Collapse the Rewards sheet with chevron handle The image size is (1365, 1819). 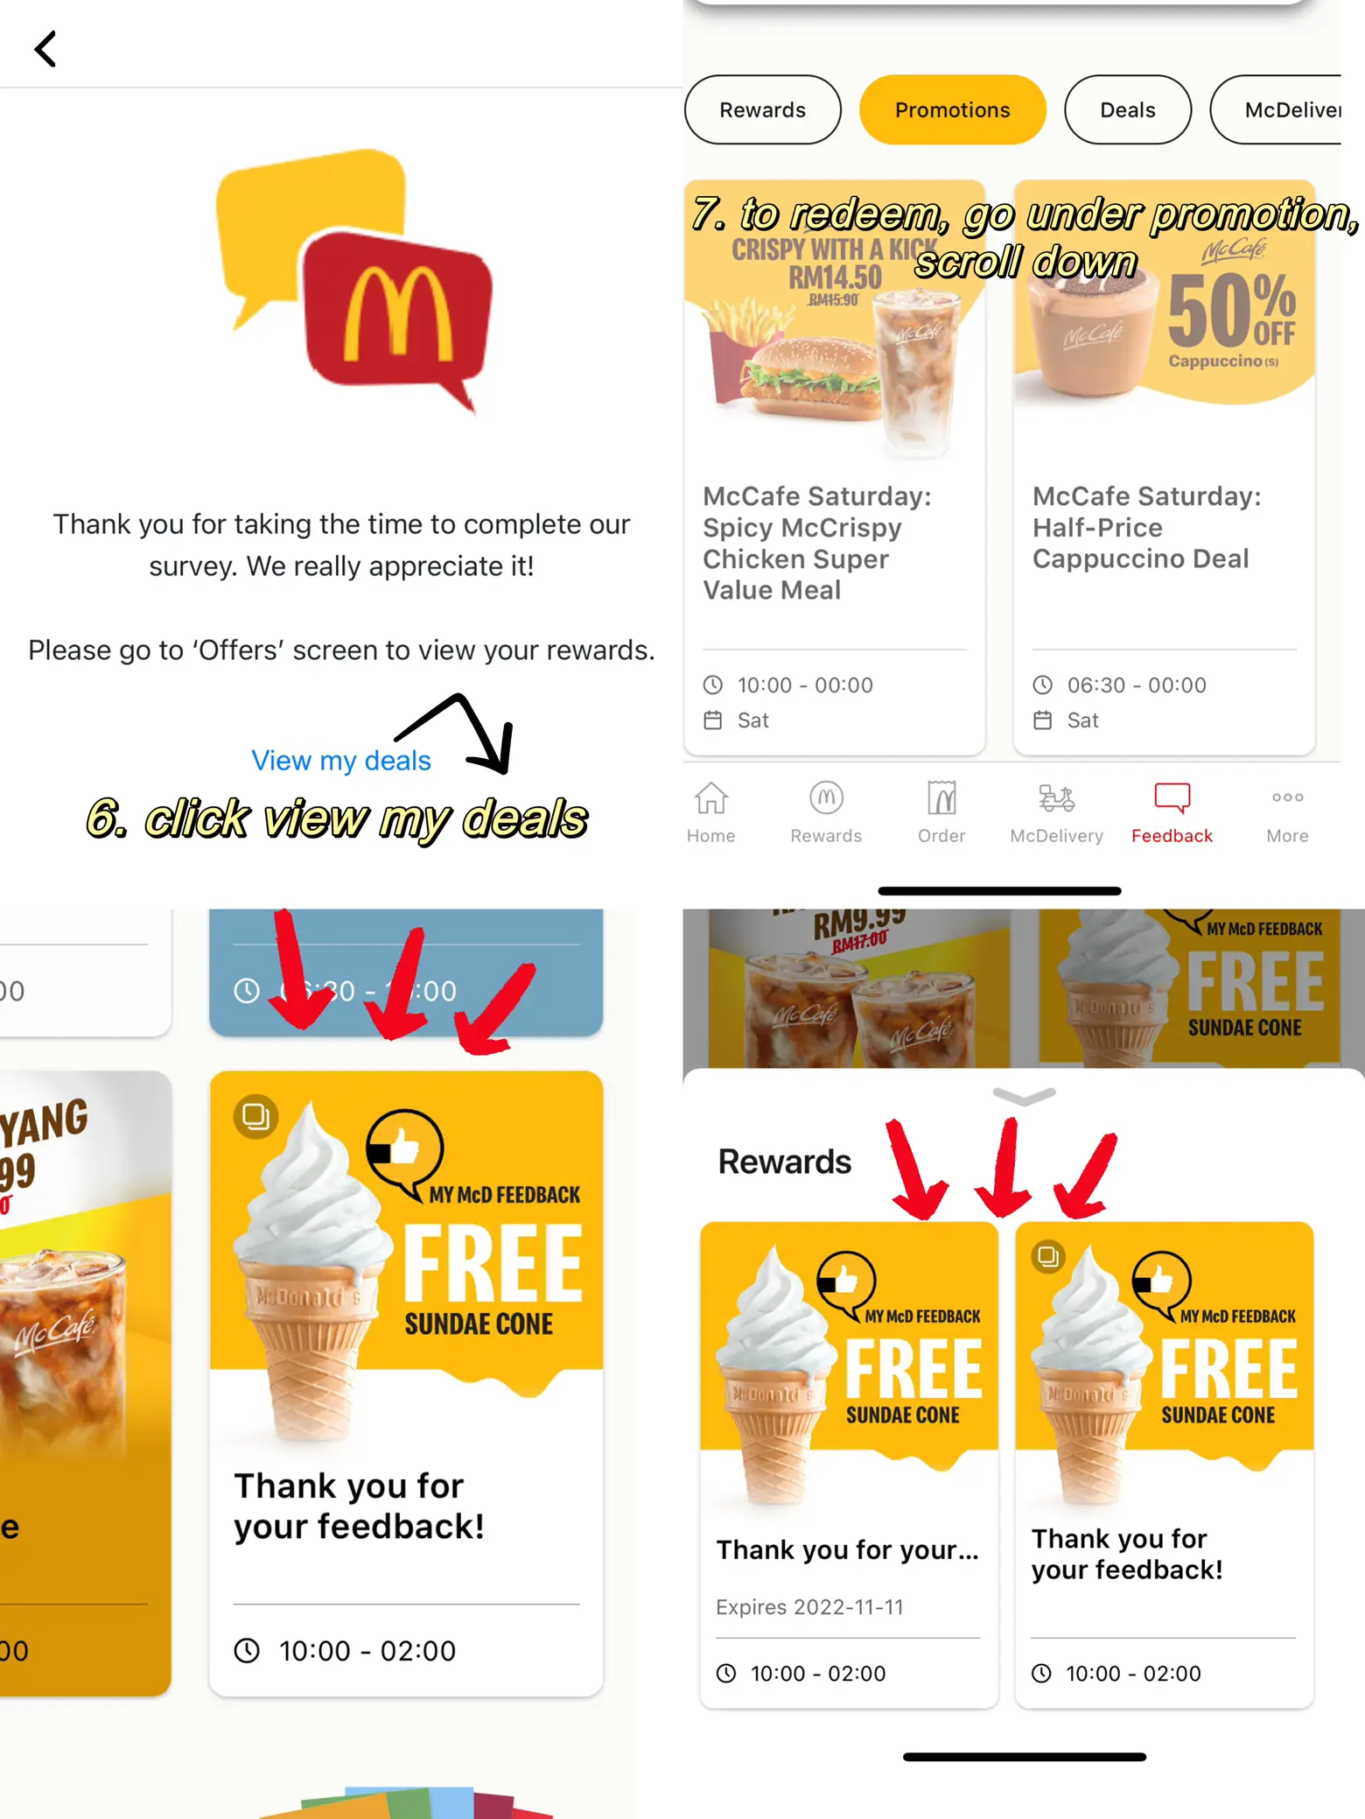coord(1024,1095)
